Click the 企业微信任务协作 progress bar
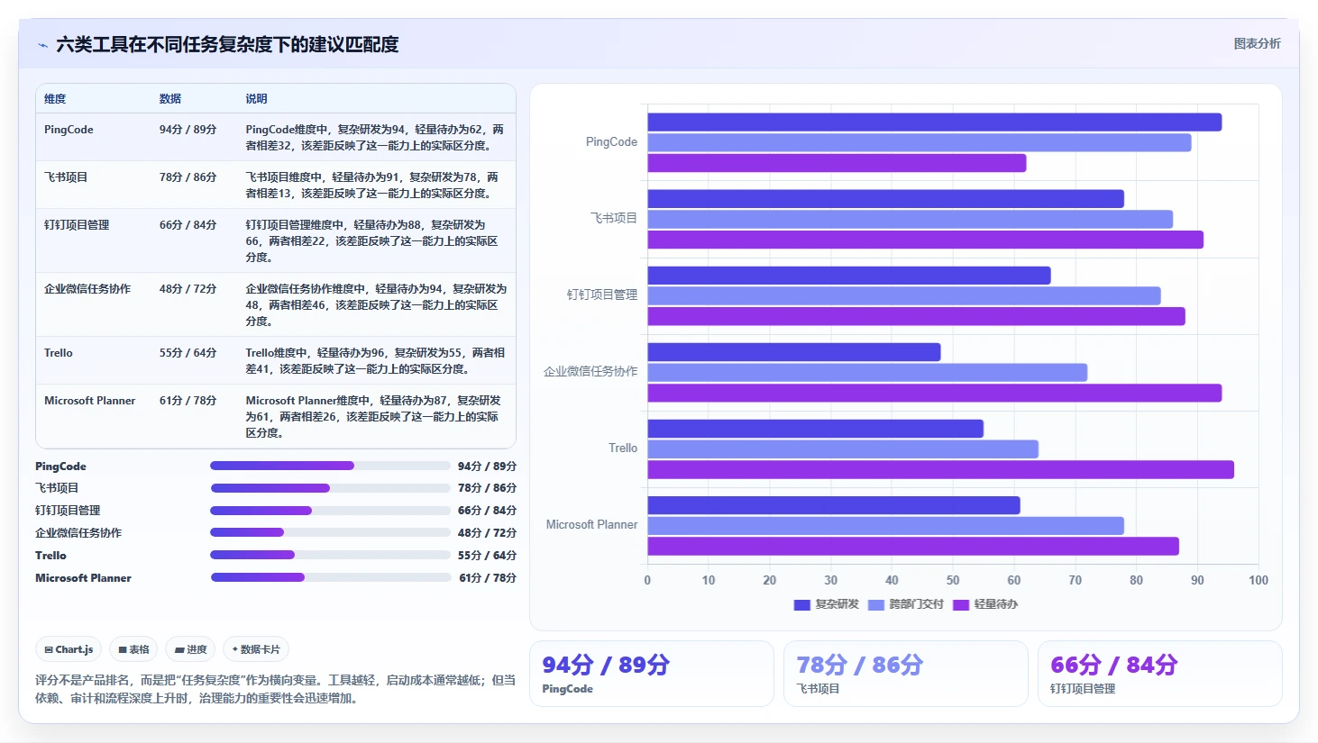The width and height of the screenshot is (1318, 743). tap(330, 532)
